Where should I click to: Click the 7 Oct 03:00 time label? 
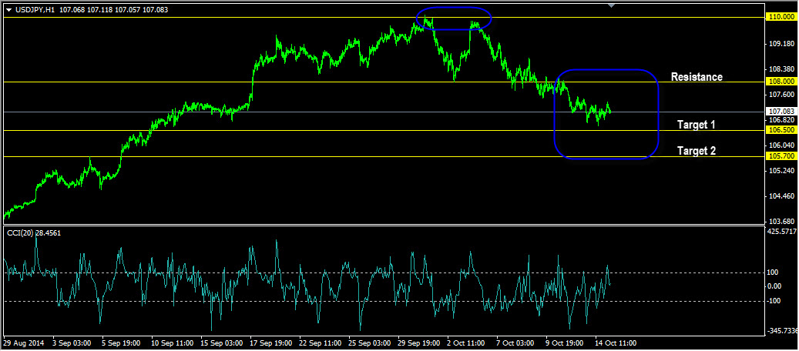[x=515, y=343]
